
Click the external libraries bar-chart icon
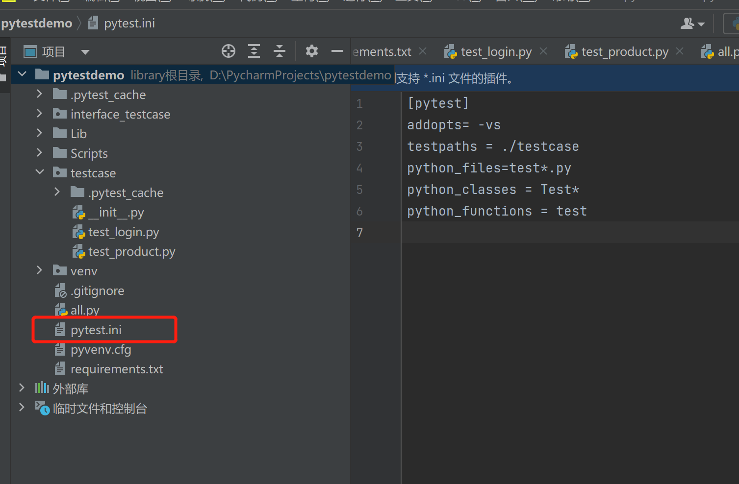click(42, 388)
